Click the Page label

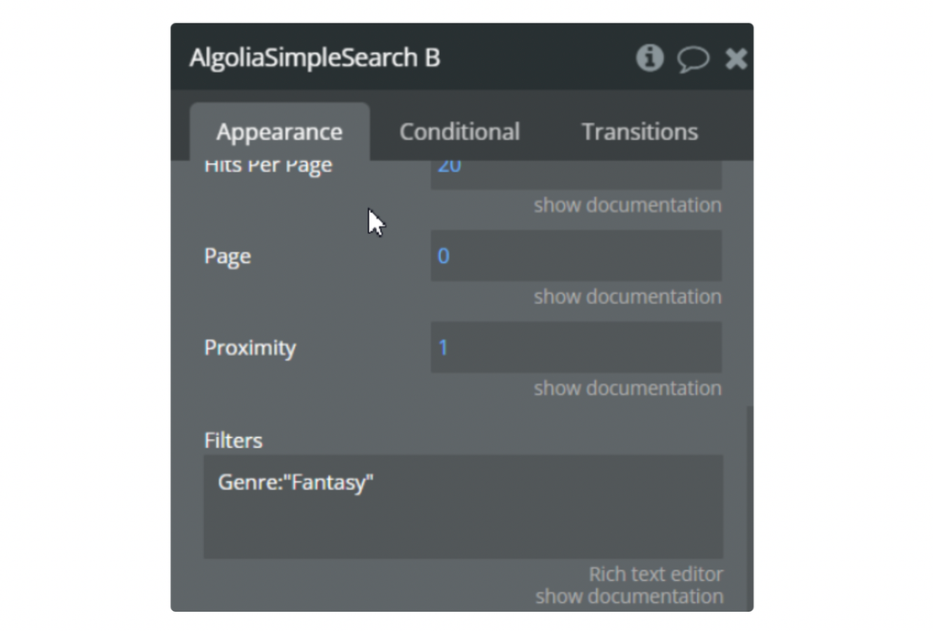click(228, 257)
